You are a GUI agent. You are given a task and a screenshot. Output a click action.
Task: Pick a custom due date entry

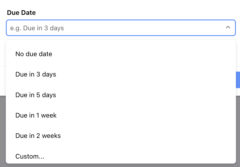click(30, 157)
